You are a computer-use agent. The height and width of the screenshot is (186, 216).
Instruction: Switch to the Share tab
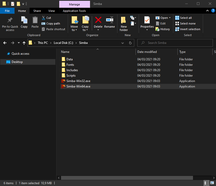pos(37,11)
